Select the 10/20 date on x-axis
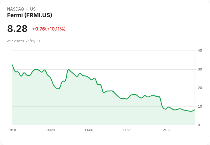210x145 pixels. 51,130
